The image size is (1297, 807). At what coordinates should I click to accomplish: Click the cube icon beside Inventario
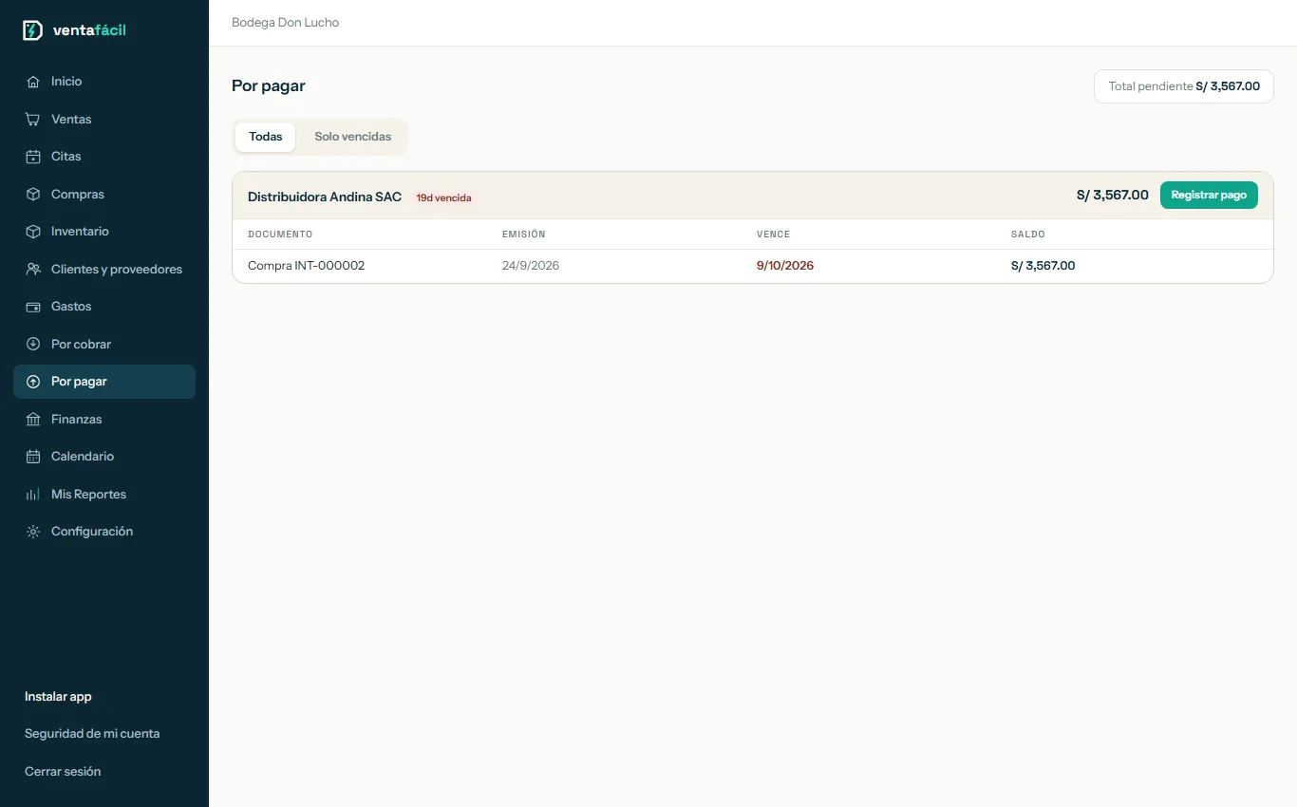pyautogui.click(x=33, y=232)
